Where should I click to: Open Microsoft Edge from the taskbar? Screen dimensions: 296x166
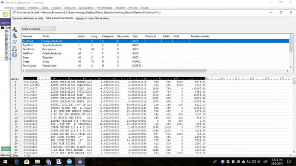[16, 162]
